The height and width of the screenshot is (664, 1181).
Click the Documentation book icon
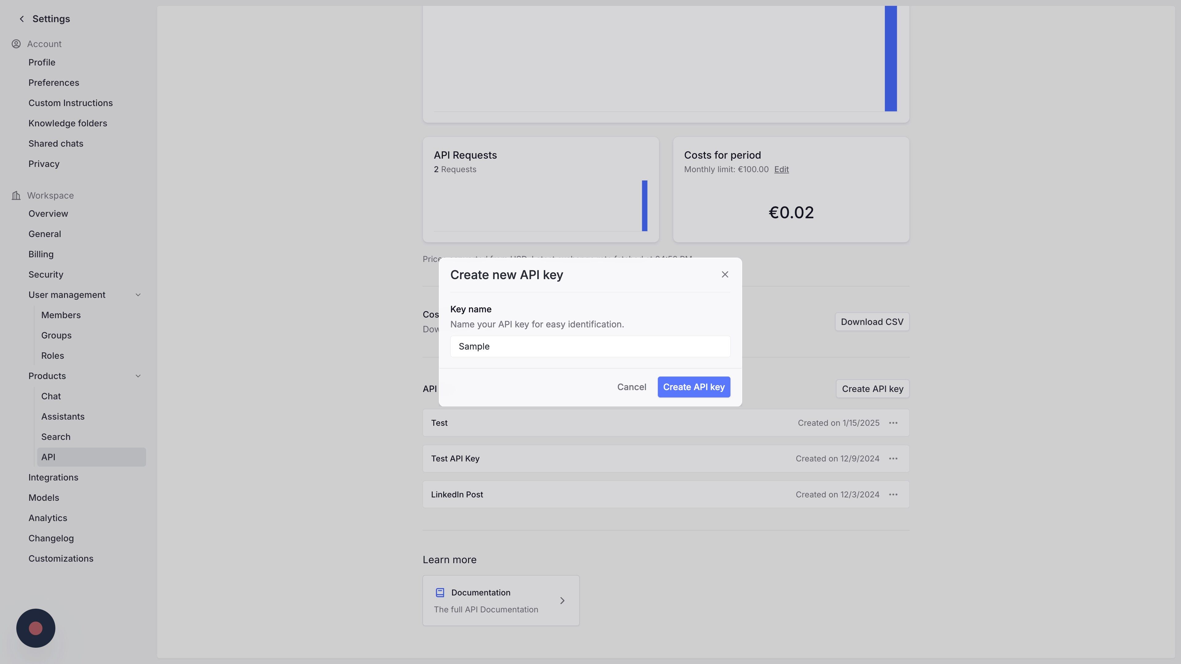click(x=440, y=592)
